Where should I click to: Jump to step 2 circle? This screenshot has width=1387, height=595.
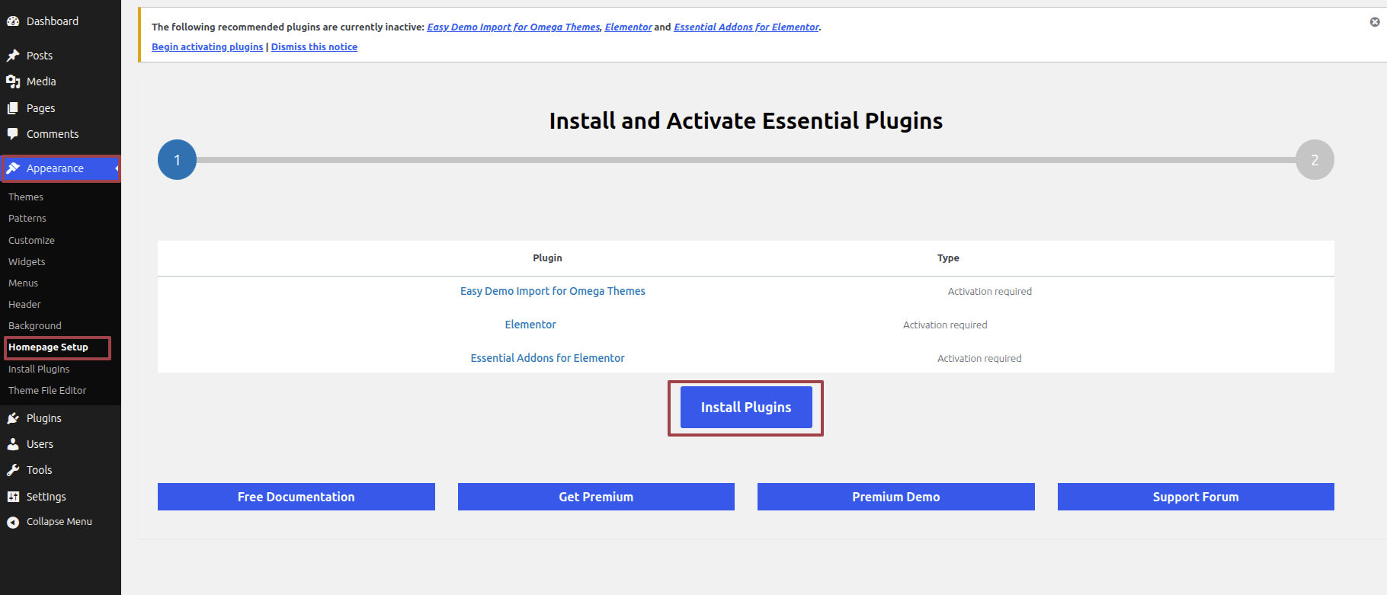click(1314, 160)
